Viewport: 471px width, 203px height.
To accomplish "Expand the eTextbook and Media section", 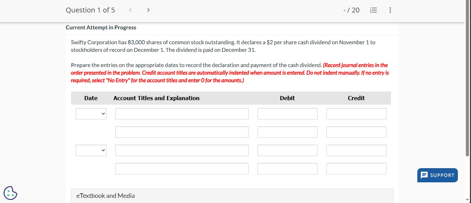I will click(x=105, y=195).
